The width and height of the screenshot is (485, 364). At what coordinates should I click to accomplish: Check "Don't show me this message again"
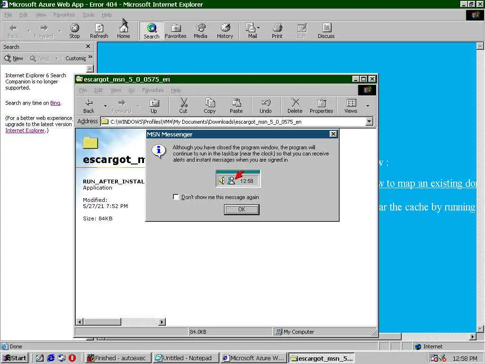tap(176, 197)
